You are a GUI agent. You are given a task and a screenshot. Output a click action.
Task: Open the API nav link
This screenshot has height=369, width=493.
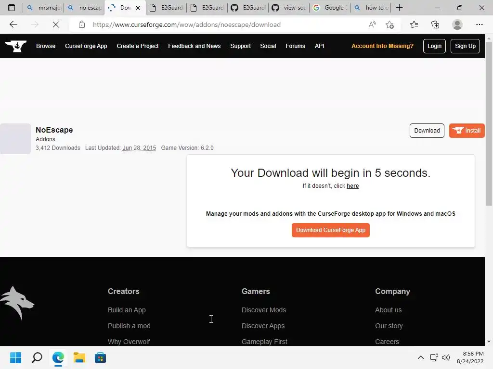point(320,46)
